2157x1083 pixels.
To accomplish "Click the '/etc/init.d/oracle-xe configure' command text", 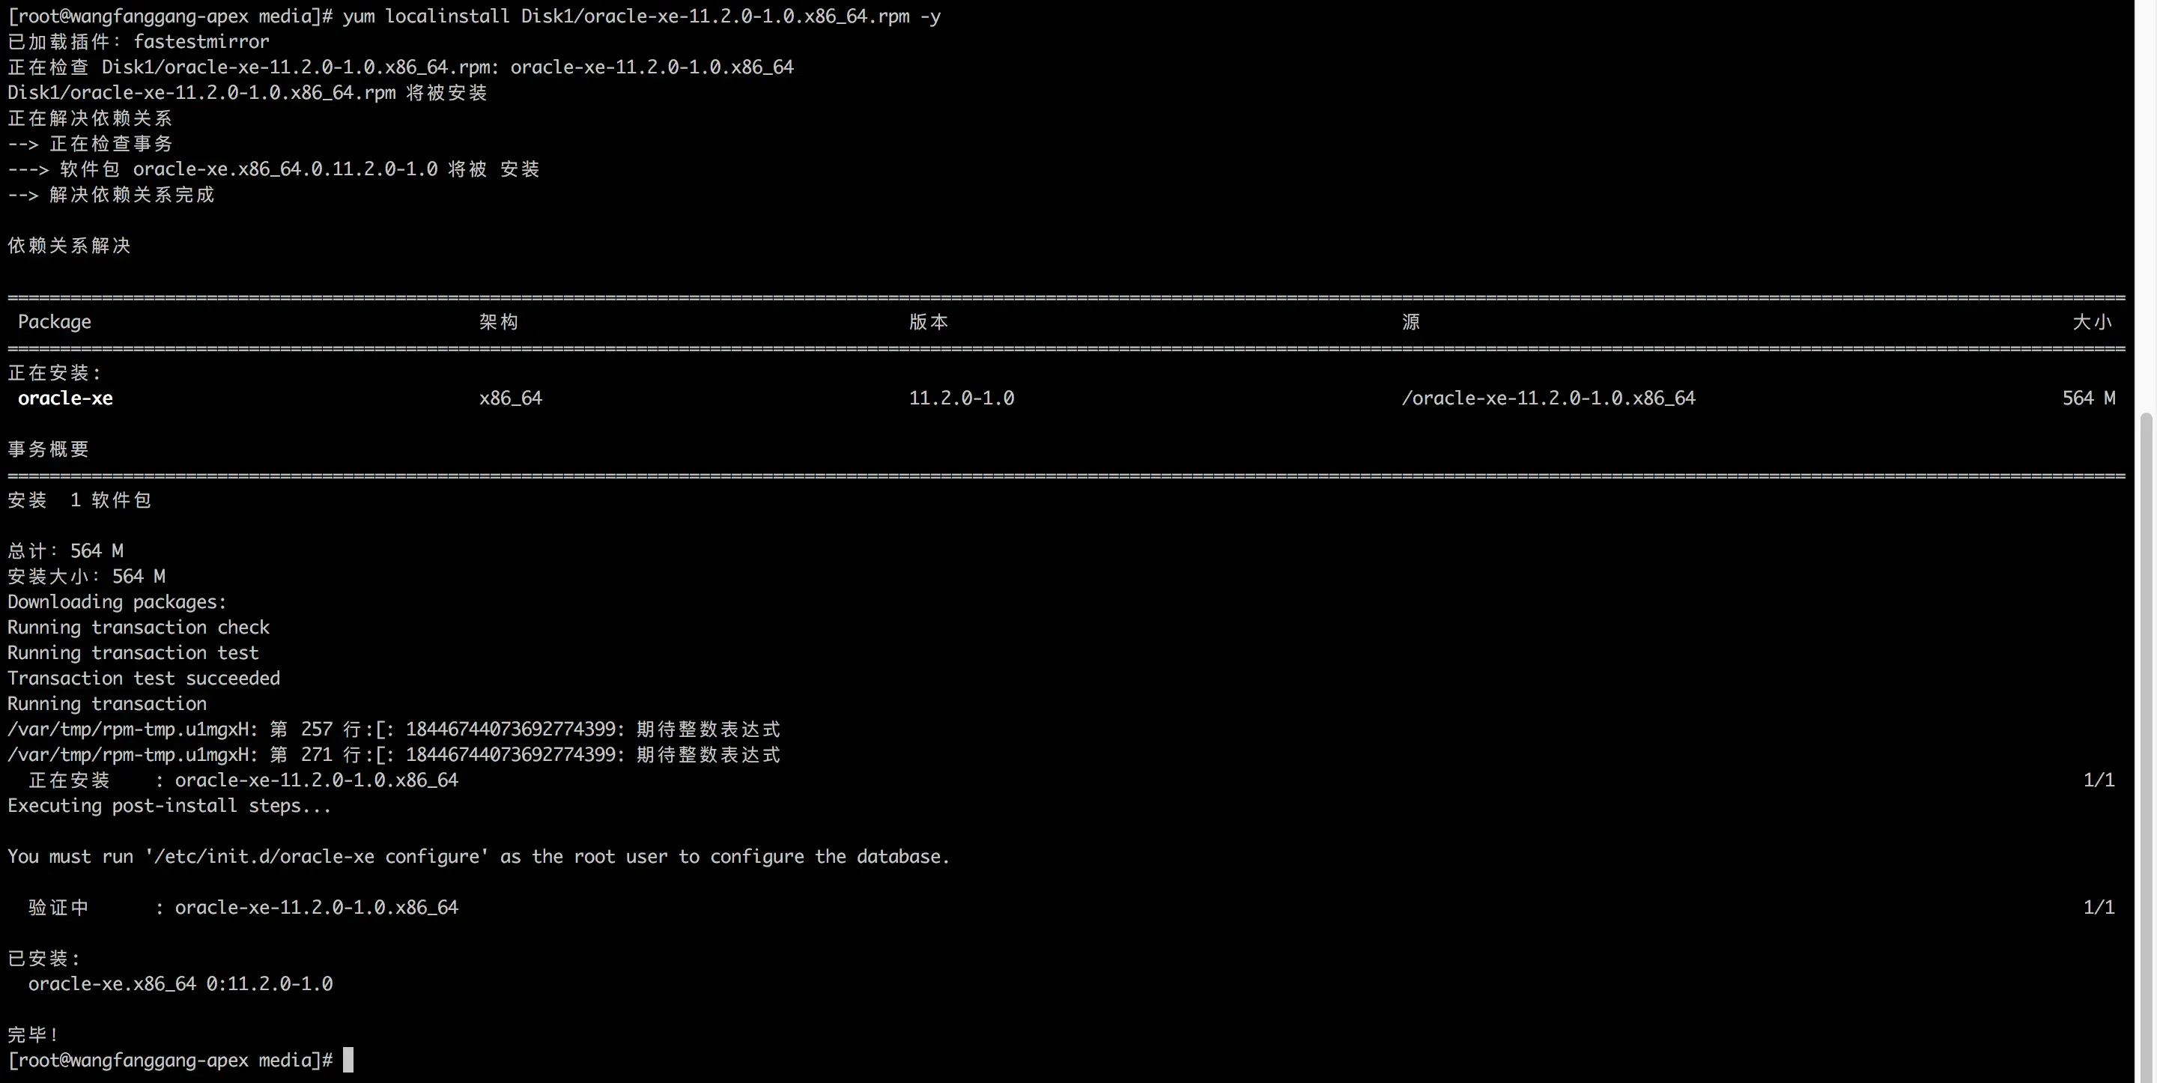I will coord(317,856).
